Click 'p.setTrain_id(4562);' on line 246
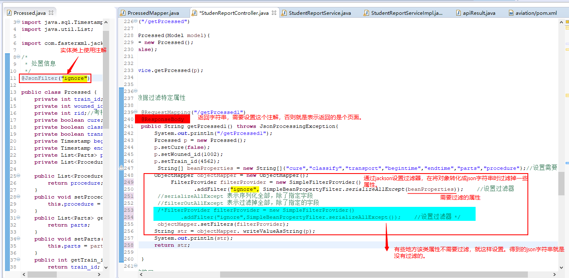The height and width of the screenshot is (278, 569). coord(187,161)
